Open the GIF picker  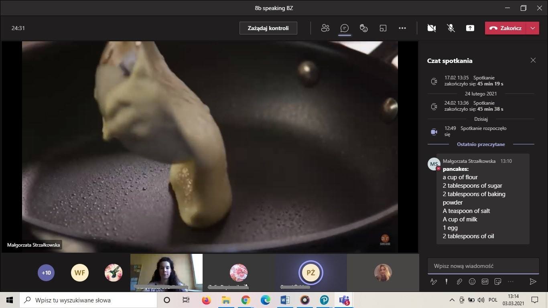[485, 282]
